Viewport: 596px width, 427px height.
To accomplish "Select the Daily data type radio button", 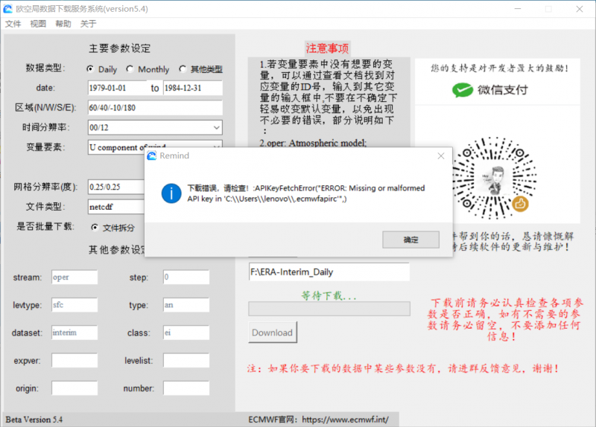I will (x=90, y=69).
